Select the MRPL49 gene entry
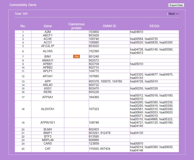The image size is (194, 160). [48, 140]
